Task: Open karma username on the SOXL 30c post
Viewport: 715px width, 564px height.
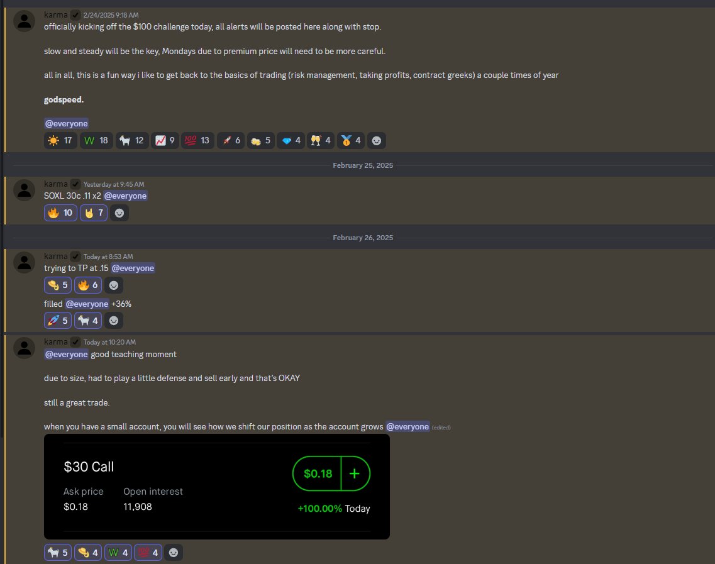Action: click(x=55, y=184)
